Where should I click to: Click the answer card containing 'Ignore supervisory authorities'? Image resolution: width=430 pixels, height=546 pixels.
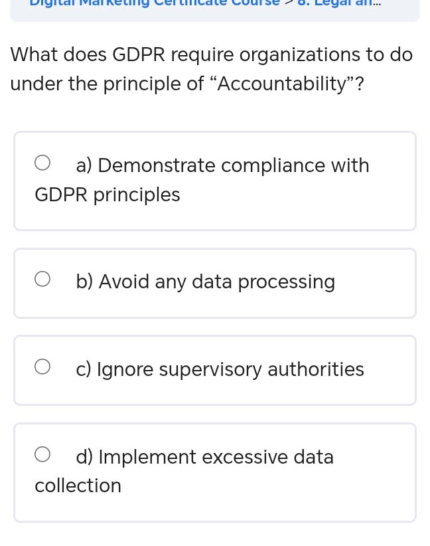click(x=215, y=369)
